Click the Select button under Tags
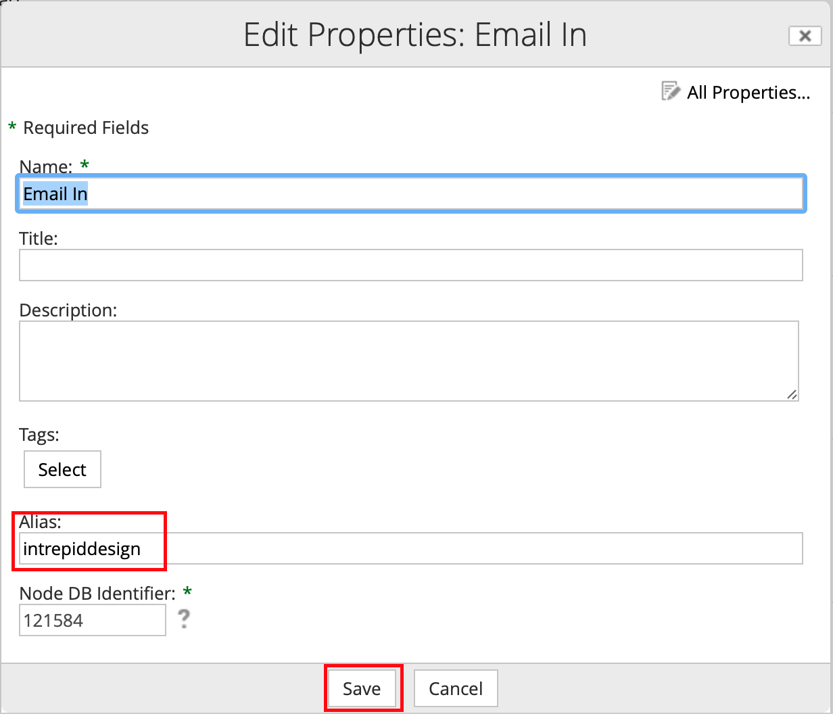Screen dimensions: 833x714 pyautogui.click(x=62, y=469)
